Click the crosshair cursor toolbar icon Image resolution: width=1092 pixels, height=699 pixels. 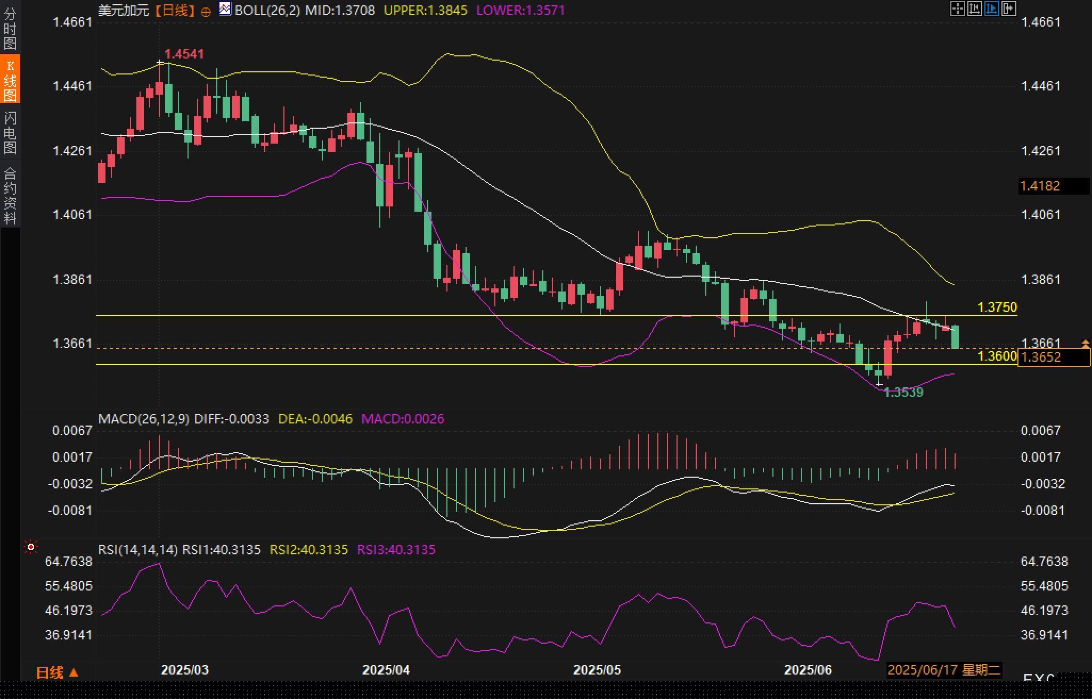pos(957,9)
